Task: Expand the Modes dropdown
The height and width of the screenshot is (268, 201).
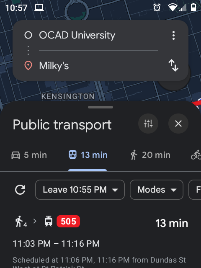Action: coord(157,190)
